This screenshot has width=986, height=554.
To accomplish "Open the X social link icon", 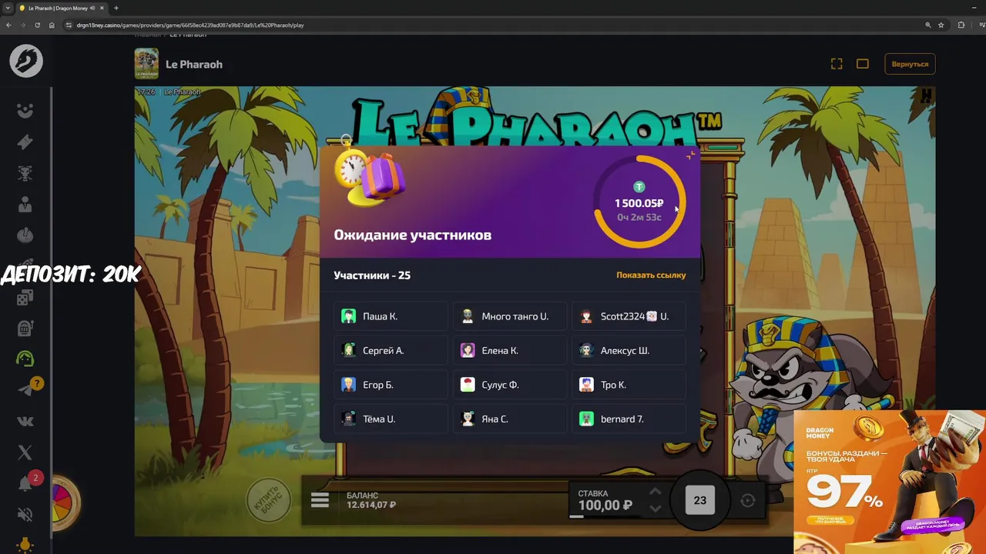I will point(25,452).
